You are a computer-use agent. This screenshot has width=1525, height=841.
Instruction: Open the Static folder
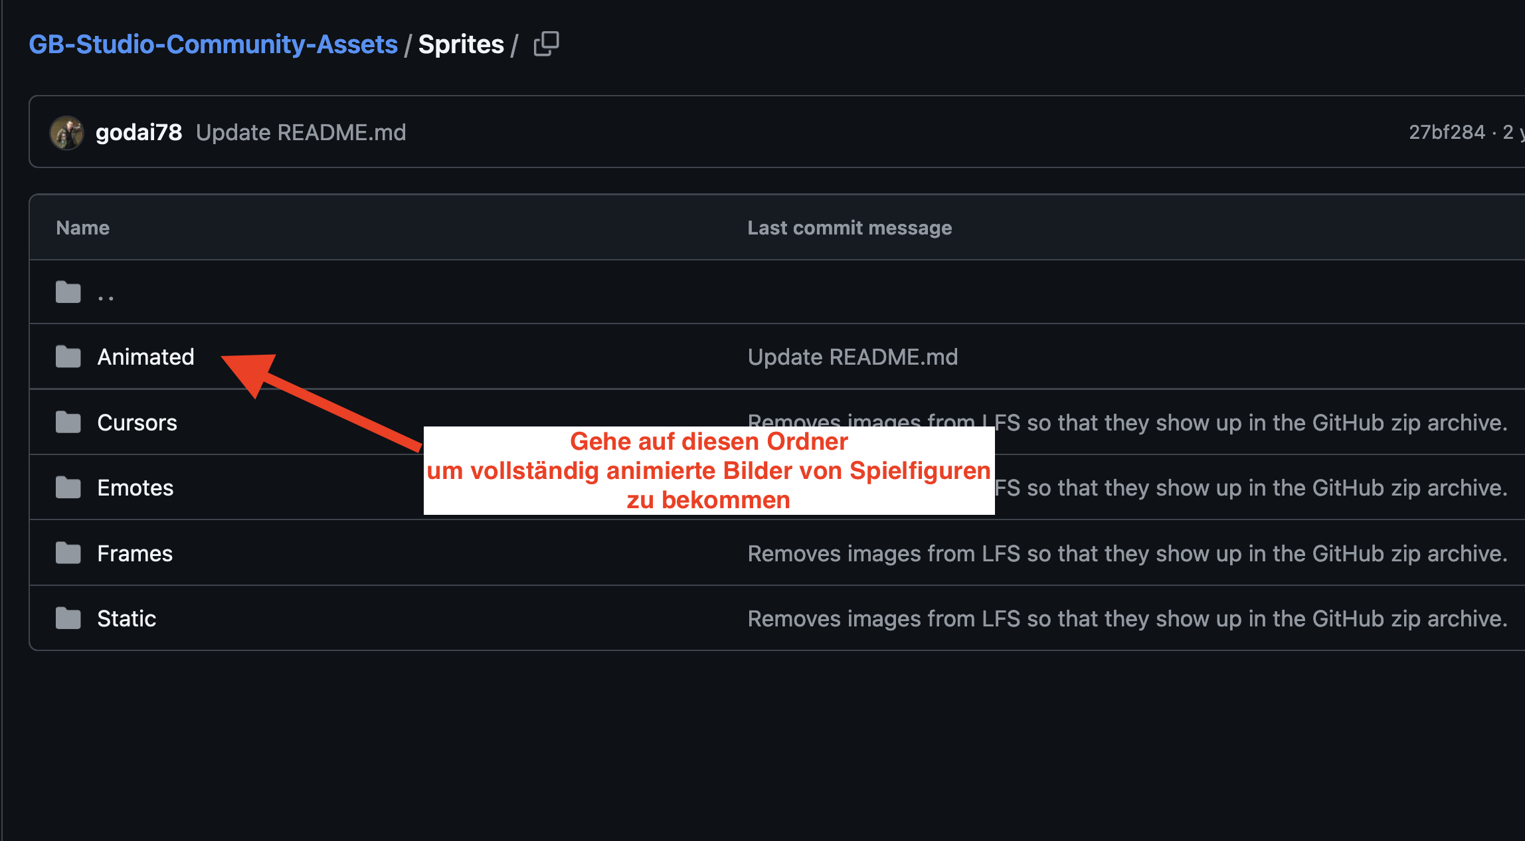point(126,618)
